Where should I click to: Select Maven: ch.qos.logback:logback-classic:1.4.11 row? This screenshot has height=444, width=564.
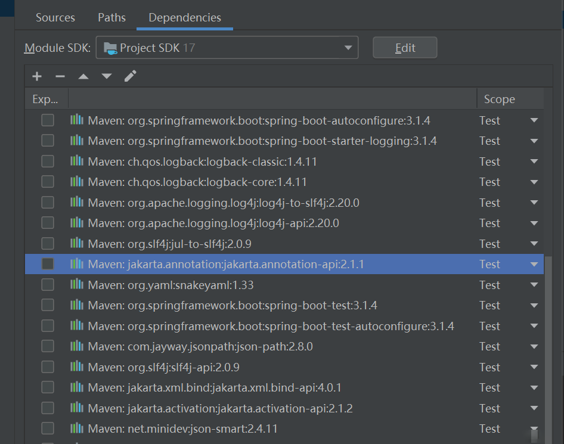point(284,162)
